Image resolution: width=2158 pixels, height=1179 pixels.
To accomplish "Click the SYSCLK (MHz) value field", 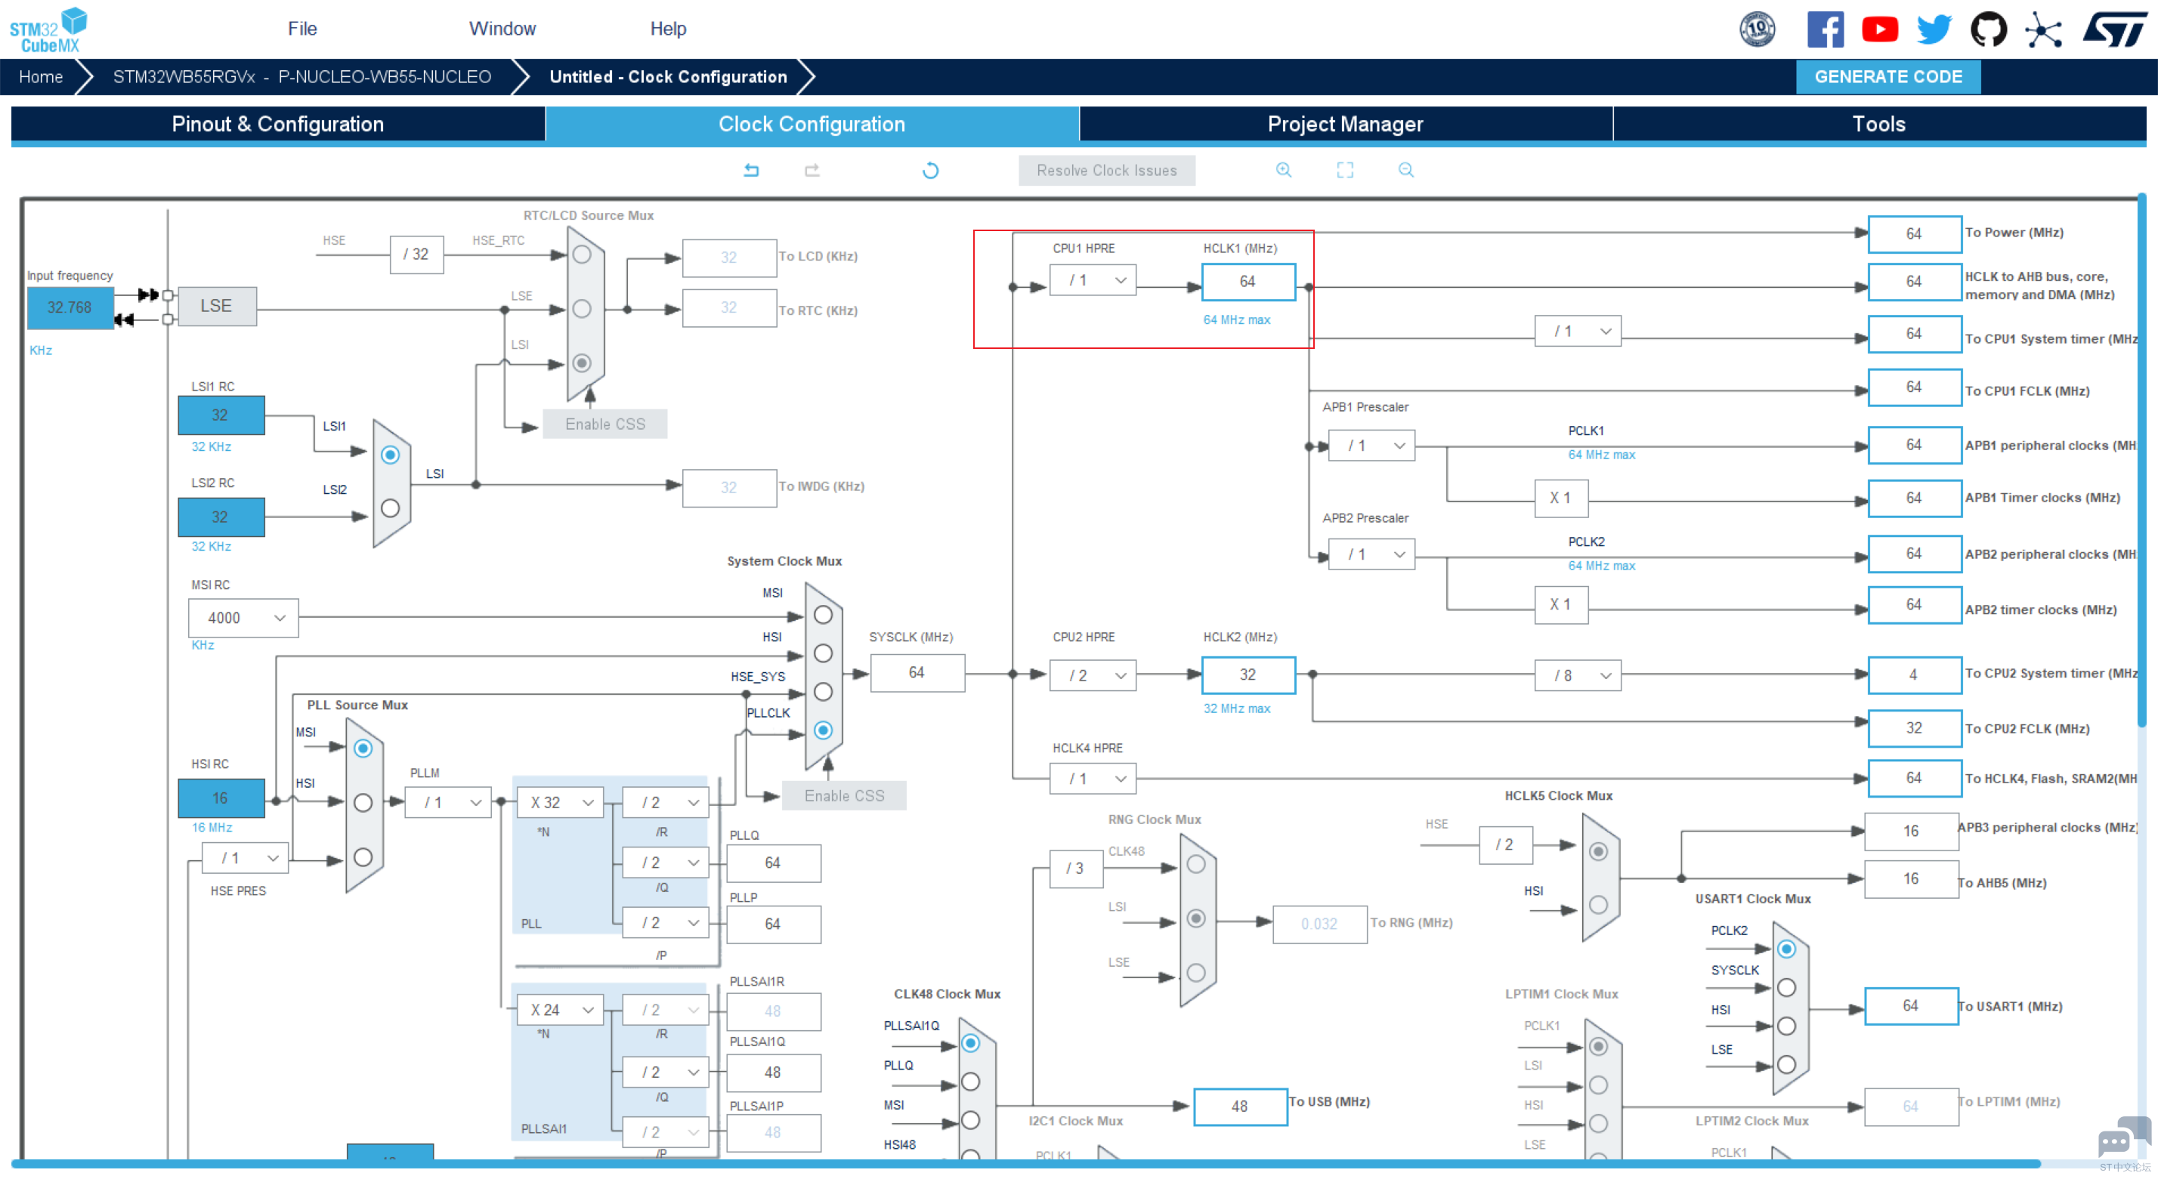I will (917, 673).
